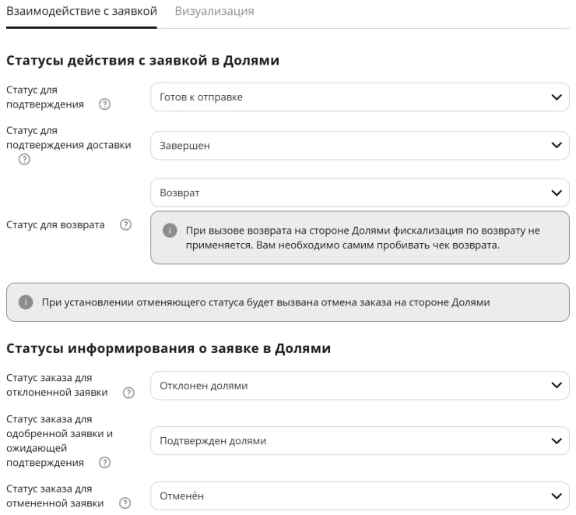Switch to the Визуализация tab

pos(214,11)
